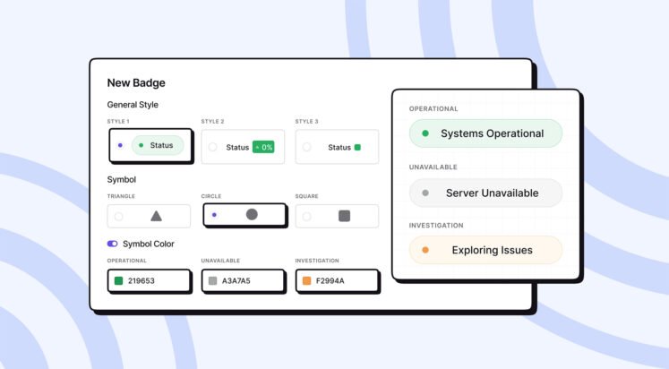Image resolution: width=669 pixels, height=369 pixels.
Task: Click the Symbol section label
Action: click(122, 180)
